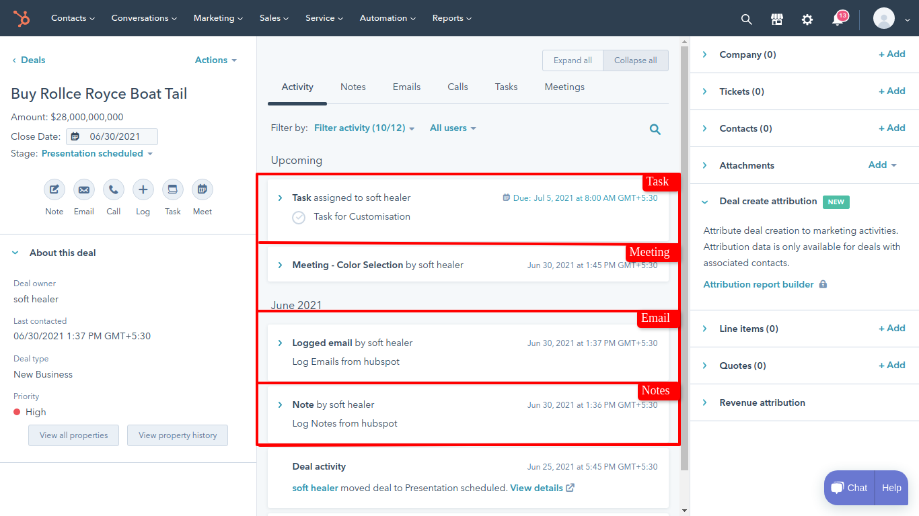Click the external link icon beside View details

pos(570,488)
